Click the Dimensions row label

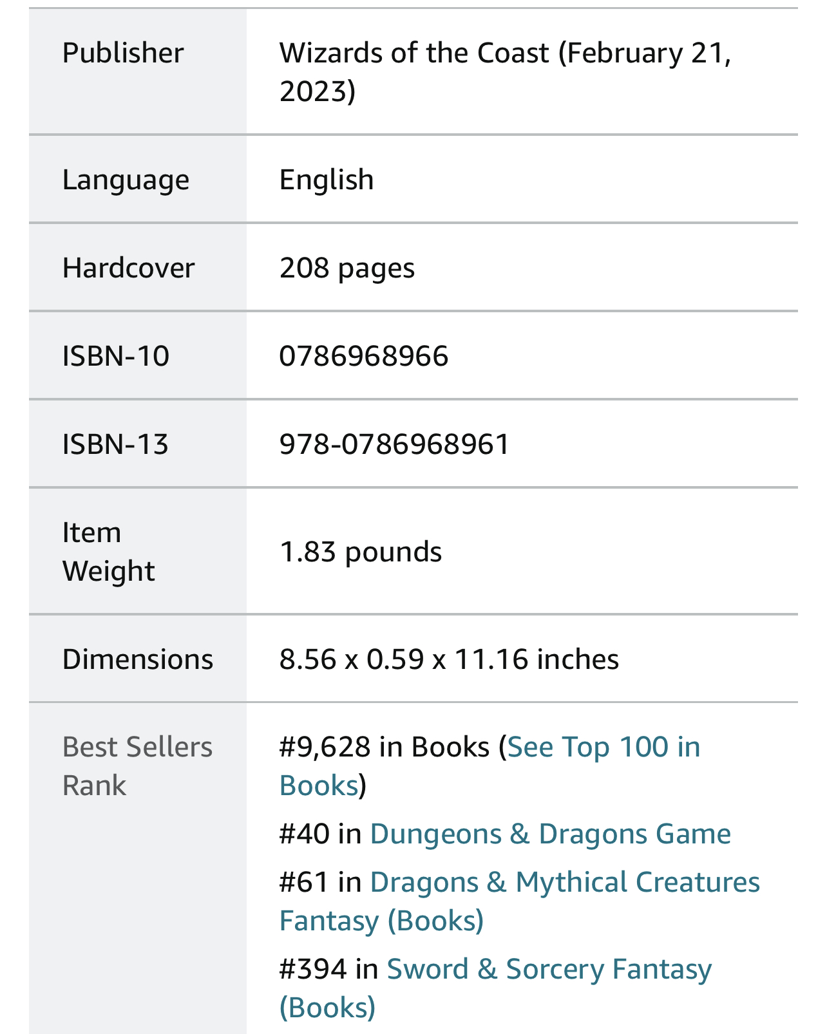tap(138, 659)
